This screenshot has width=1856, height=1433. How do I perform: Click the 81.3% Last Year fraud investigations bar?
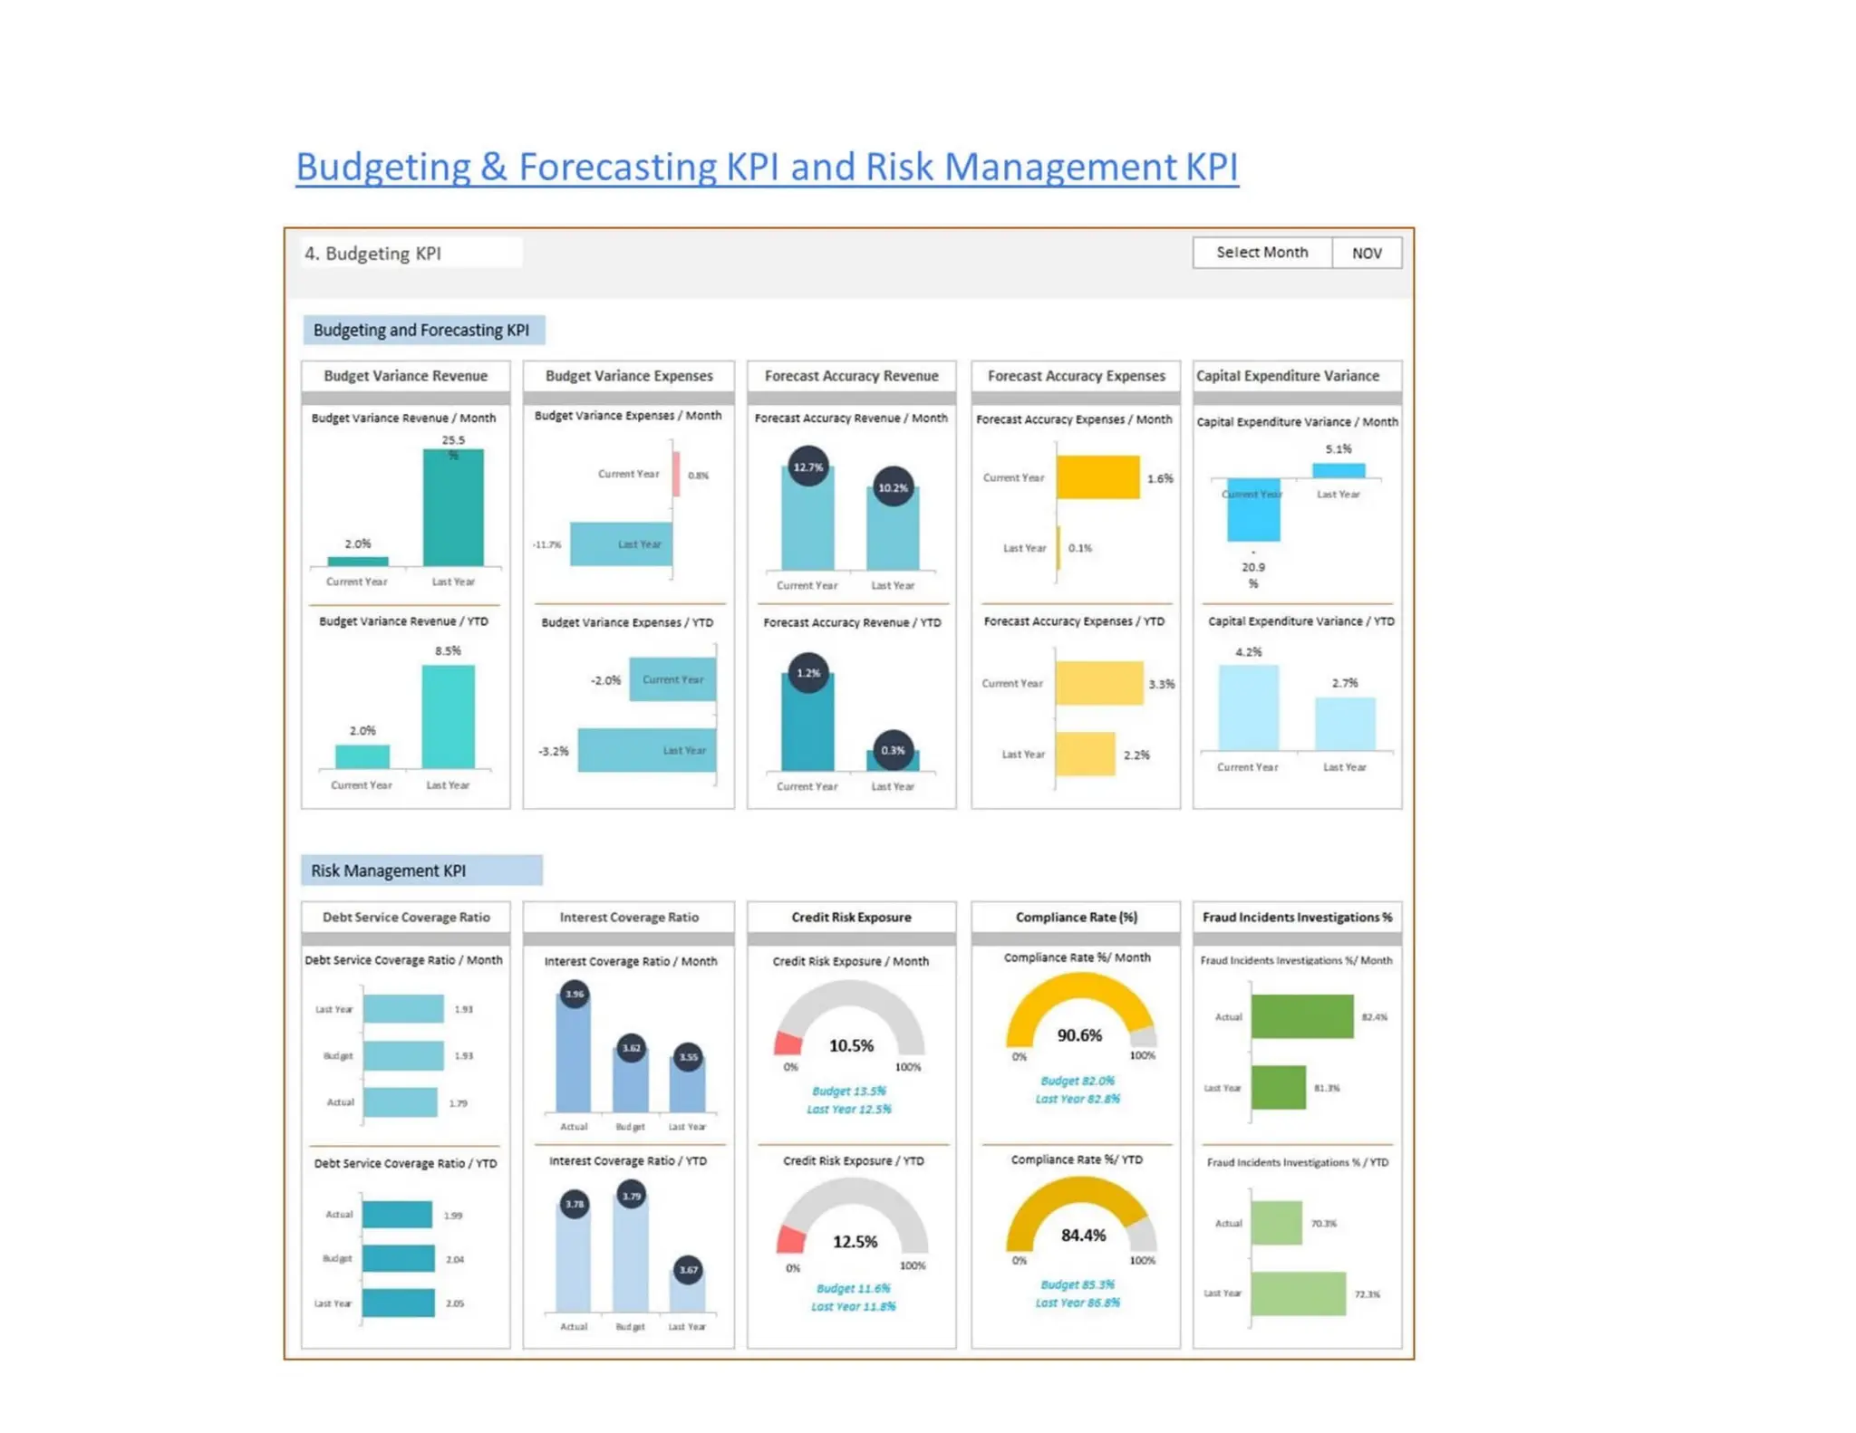click(1279, 1088)
